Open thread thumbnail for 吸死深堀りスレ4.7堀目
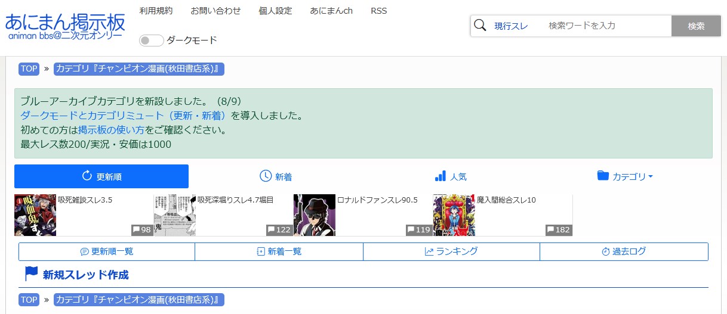Image resolution: width=727 pixels, height=314 pixels. click(175, 215)
